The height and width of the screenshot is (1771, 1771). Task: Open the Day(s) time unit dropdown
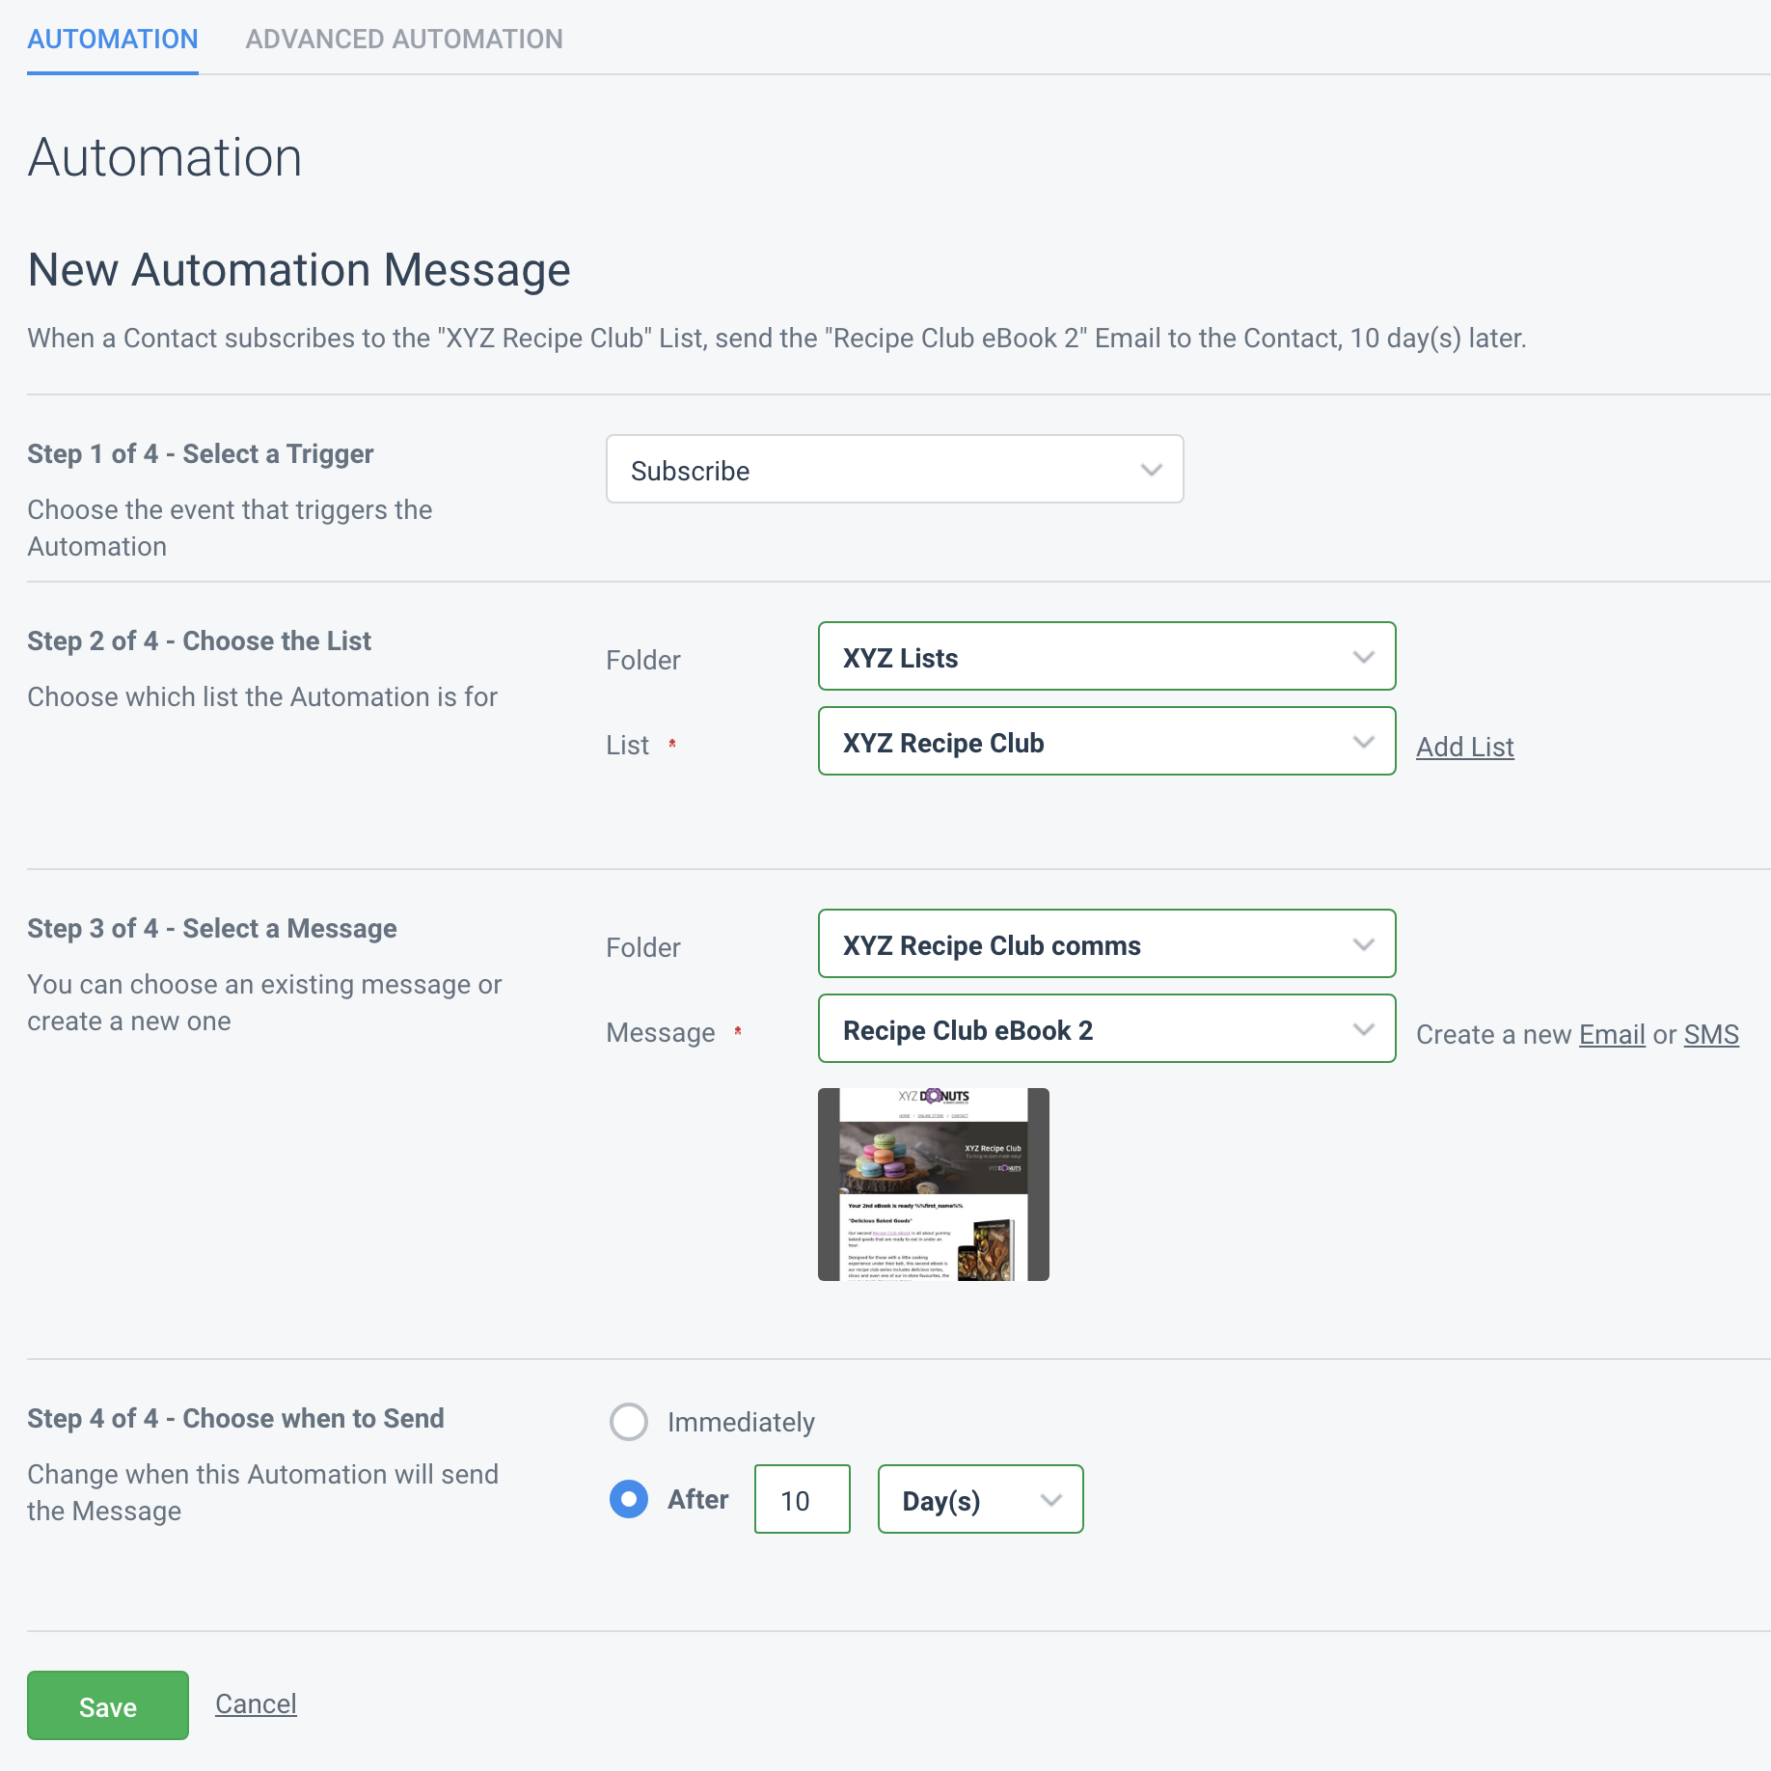click(980, 1500)
